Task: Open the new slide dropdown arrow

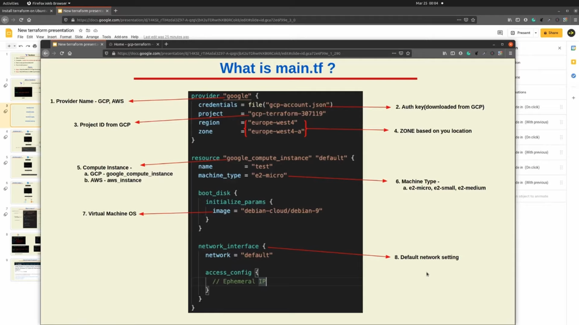Action: 14,46
